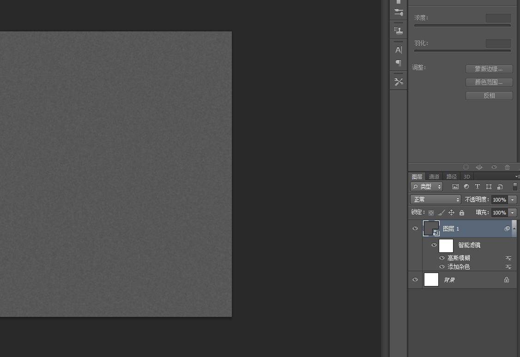This screenshot has height=357, width=520.
Task: Click the 羽化 value field
Action: coord(498,43)
